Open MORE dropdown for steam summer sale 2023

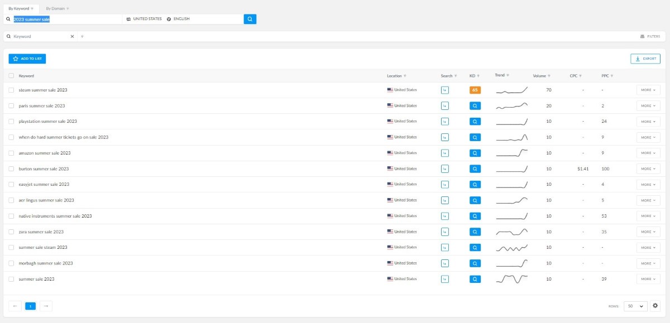click(648, 90)
